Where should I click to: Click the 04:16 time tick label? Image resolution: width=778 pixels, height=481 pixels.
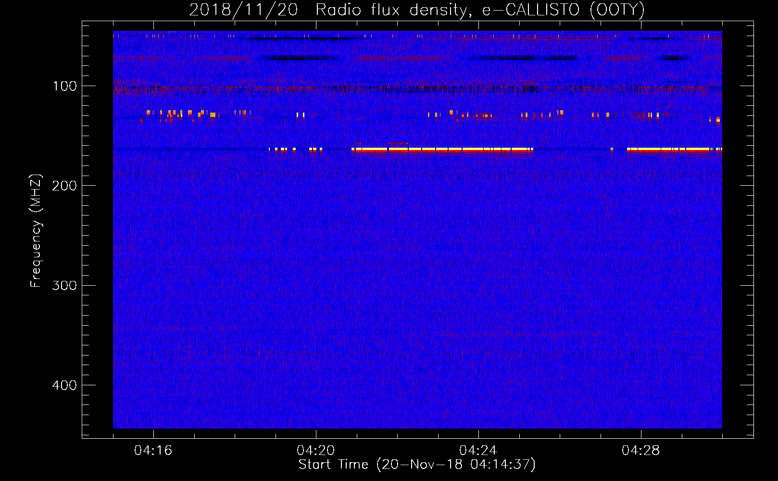coord(153,451)
